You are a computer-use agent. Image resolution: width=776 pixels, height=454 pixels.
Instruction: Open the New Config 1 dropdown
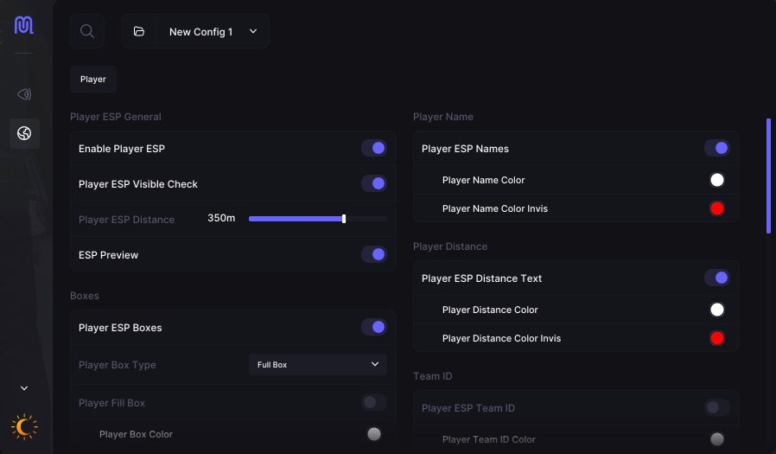[x=213, y=31]
